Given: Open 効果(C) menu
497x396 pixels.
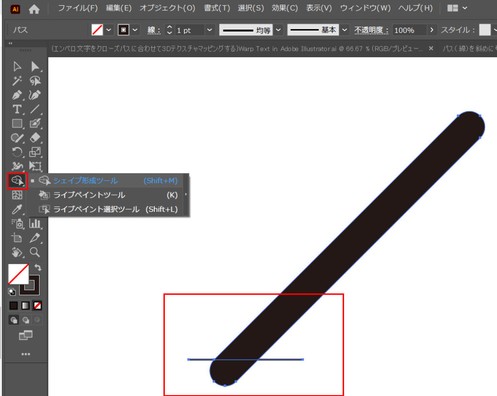Looking at the screenshot, I should pos(284,8).
